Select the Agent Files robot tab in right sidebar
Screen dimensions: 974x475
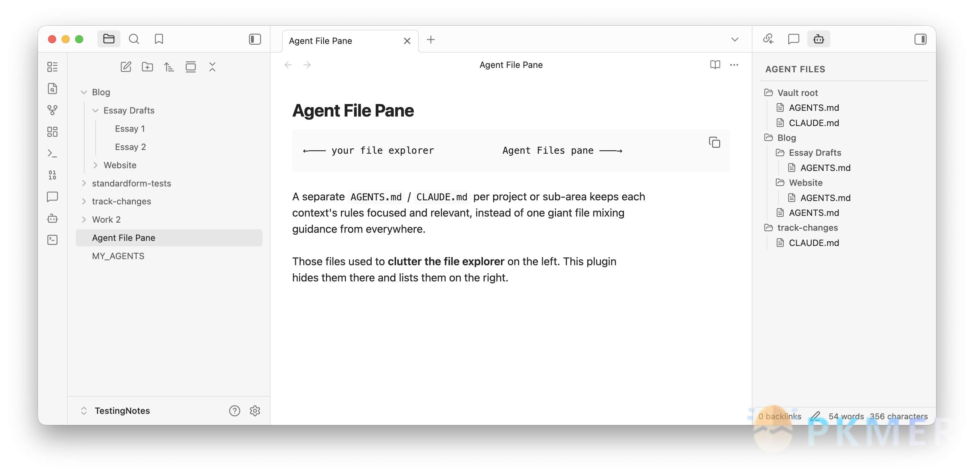point(818,39)
